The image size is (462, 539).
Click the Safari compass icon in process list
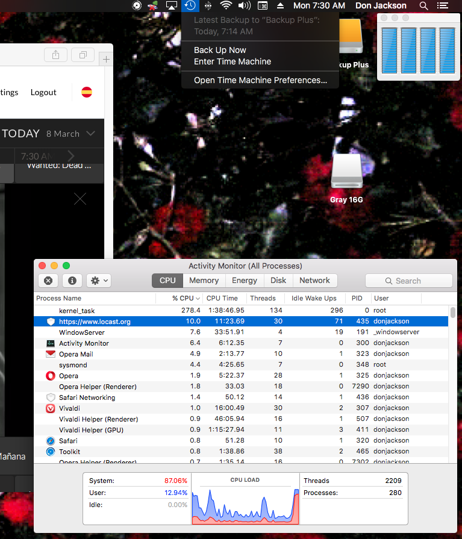click(51, 441)
